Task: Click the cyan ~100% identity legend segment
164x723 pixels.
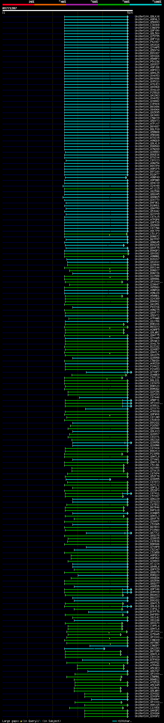Action: (146, 5)
